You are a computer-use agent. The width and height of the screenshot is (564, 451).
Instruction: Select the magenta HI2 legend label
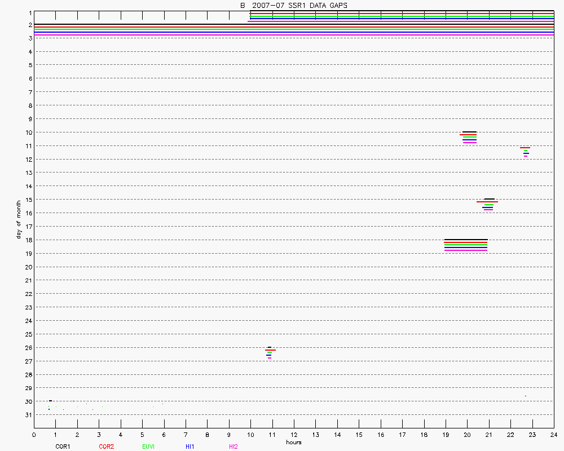[x=233, y=446]
